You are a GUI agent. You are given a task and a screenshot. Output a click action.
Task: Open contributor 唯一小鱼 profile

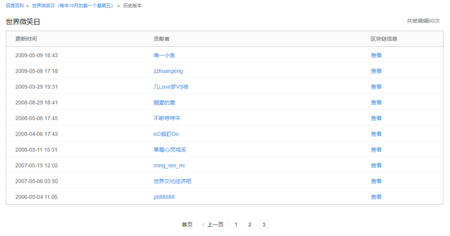[164, 55]
